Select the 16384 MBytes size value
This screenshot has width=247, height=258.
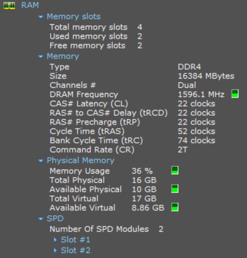pyautogui.click(x=206, y=76)
